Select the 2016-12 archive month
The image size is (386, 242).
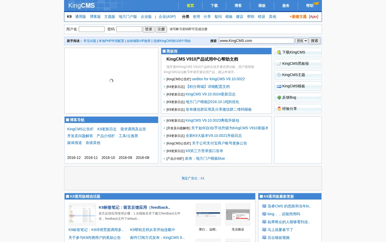[74, 158]
